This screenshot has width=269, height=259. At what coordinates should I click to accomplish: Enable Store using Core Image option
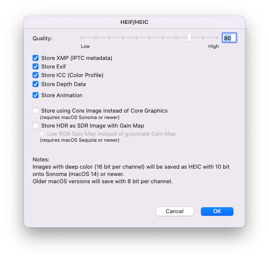click(36, 110)
